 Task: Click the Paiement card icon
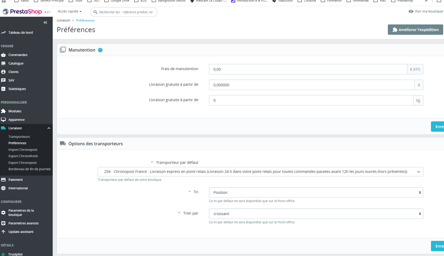click(x=3, y=180)
